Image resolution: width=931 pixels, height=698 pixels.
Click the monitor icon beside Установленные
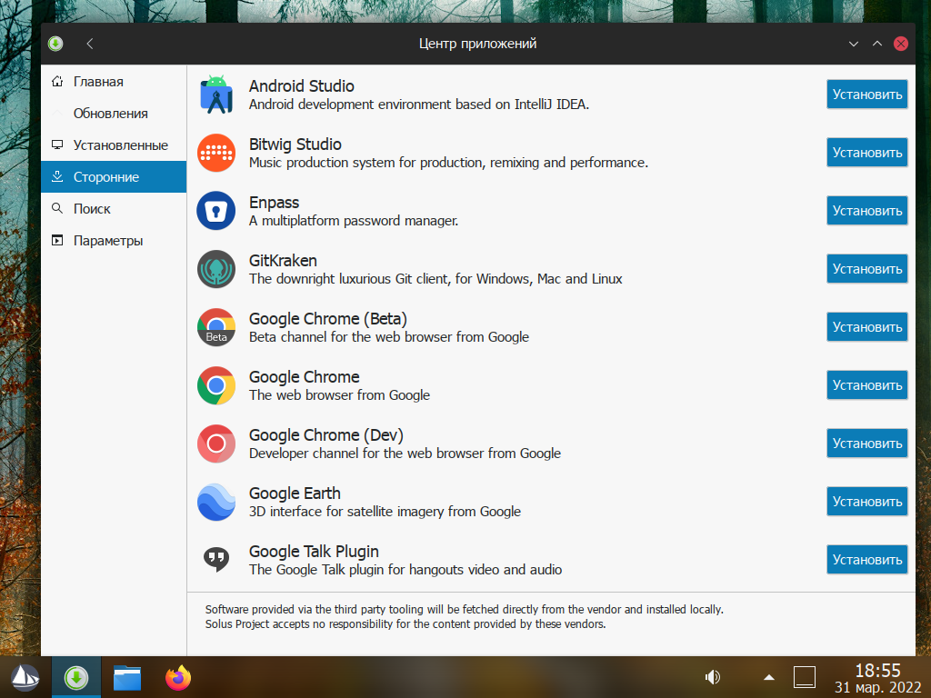[x=57, y=145]
